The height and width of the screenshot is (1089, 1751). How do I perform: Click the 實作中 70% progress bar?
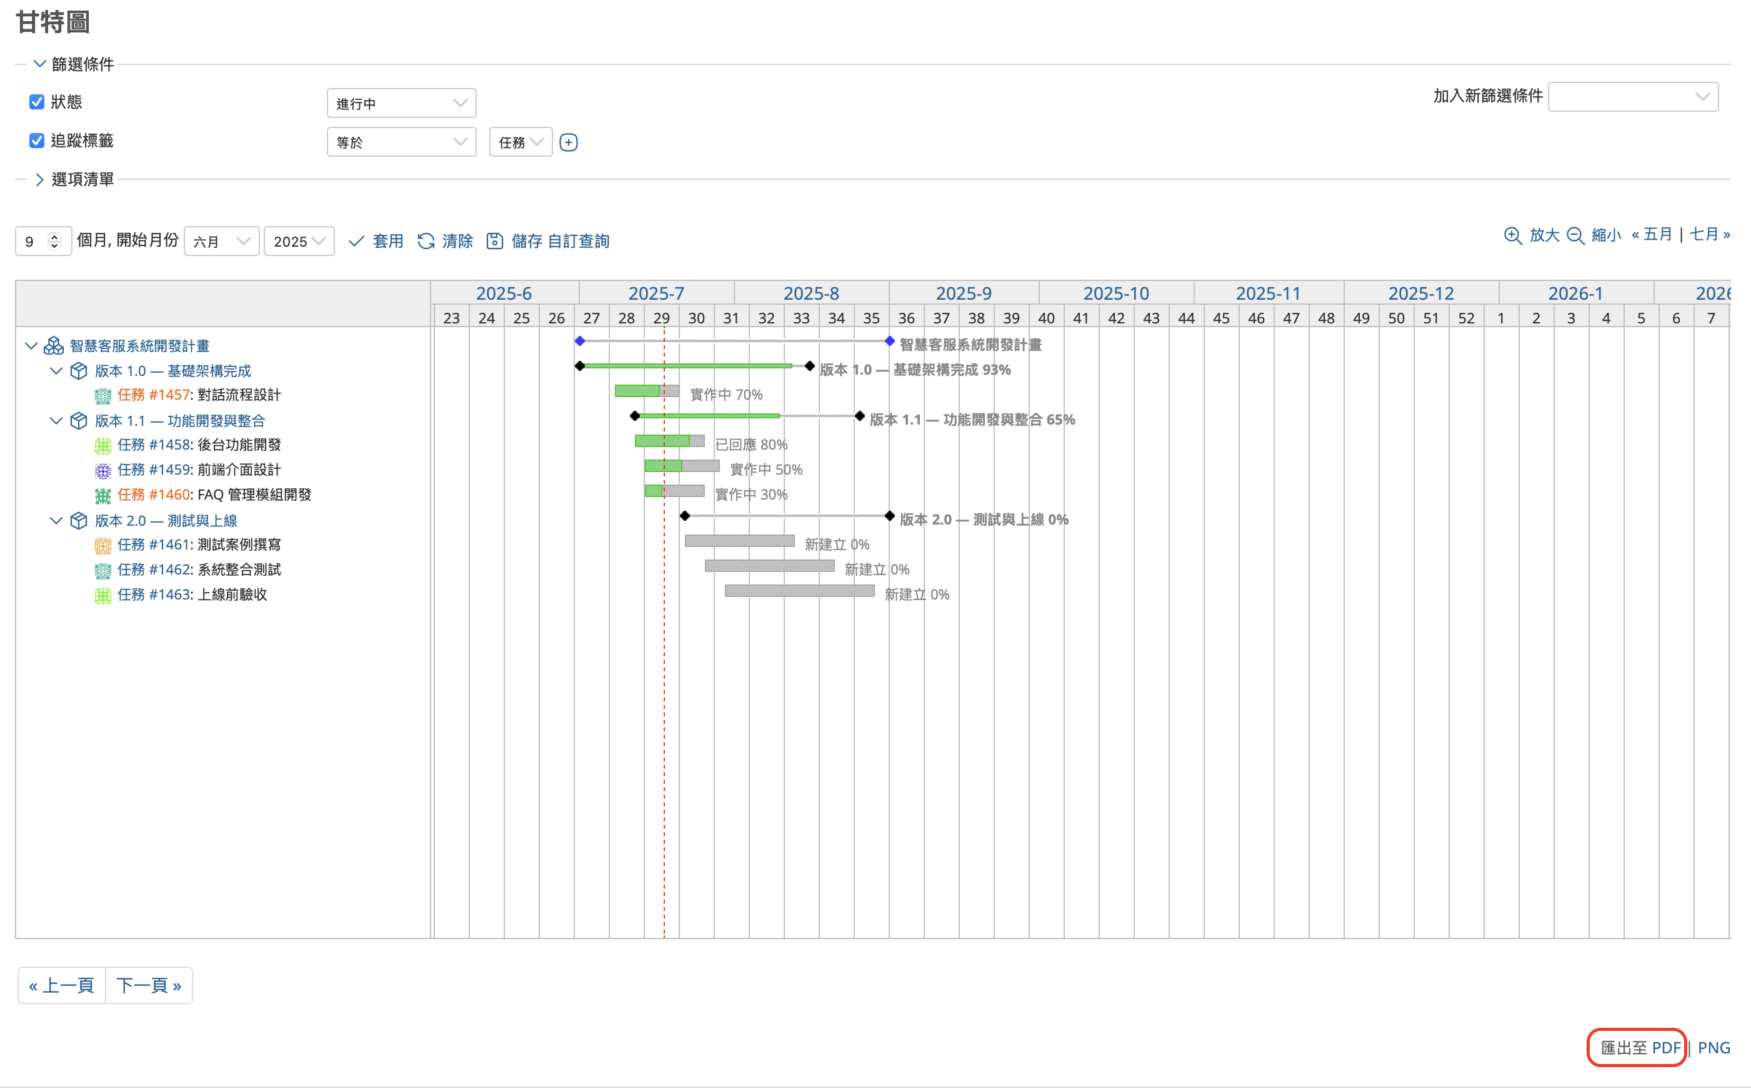pyautogui.click(x=647, y=391)
